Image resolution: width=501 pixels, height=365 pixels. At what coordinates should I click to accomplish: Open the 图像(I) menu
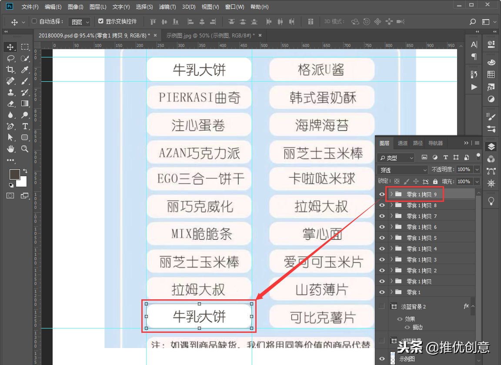click(x=75, y=7)
